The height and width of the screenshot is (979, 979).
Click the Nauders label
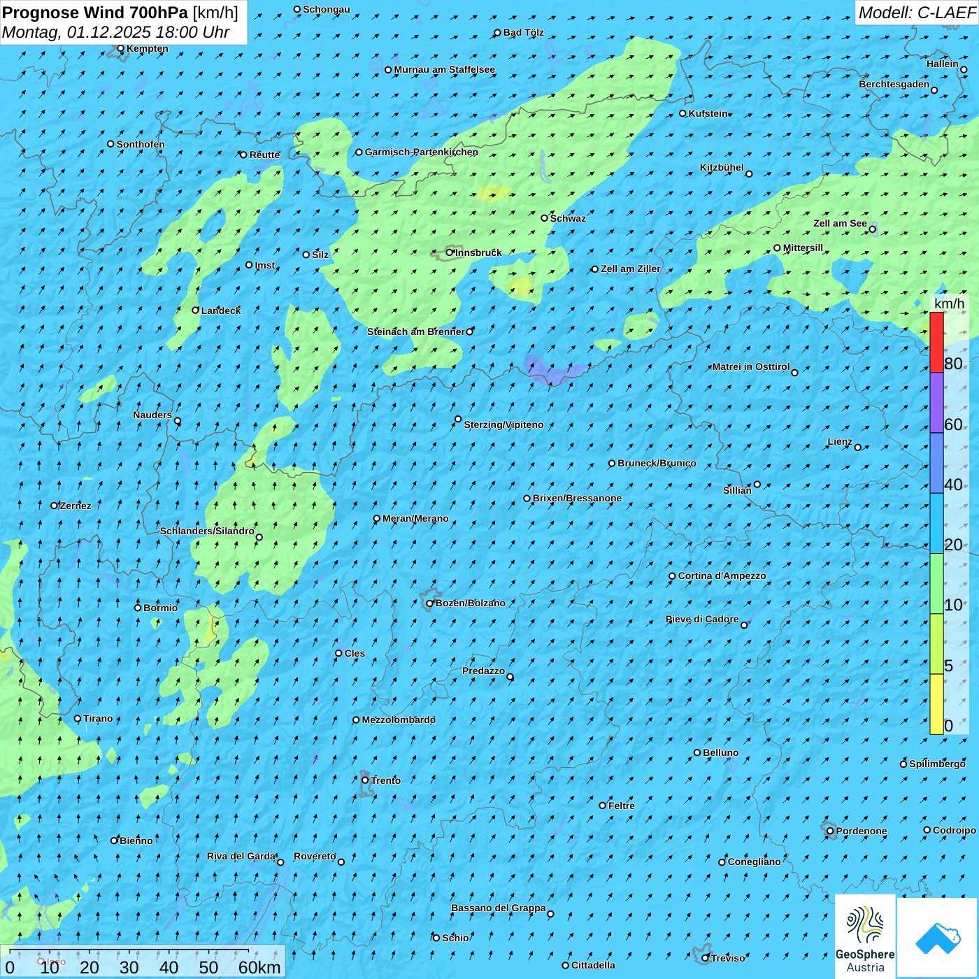[152, 415]
